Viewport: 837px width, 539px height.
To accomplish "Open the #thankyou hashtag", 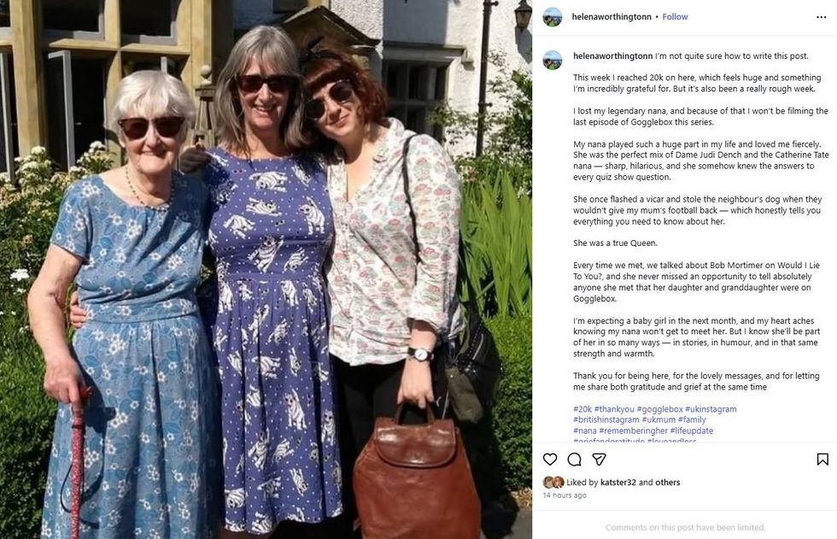I will (614, 409).
